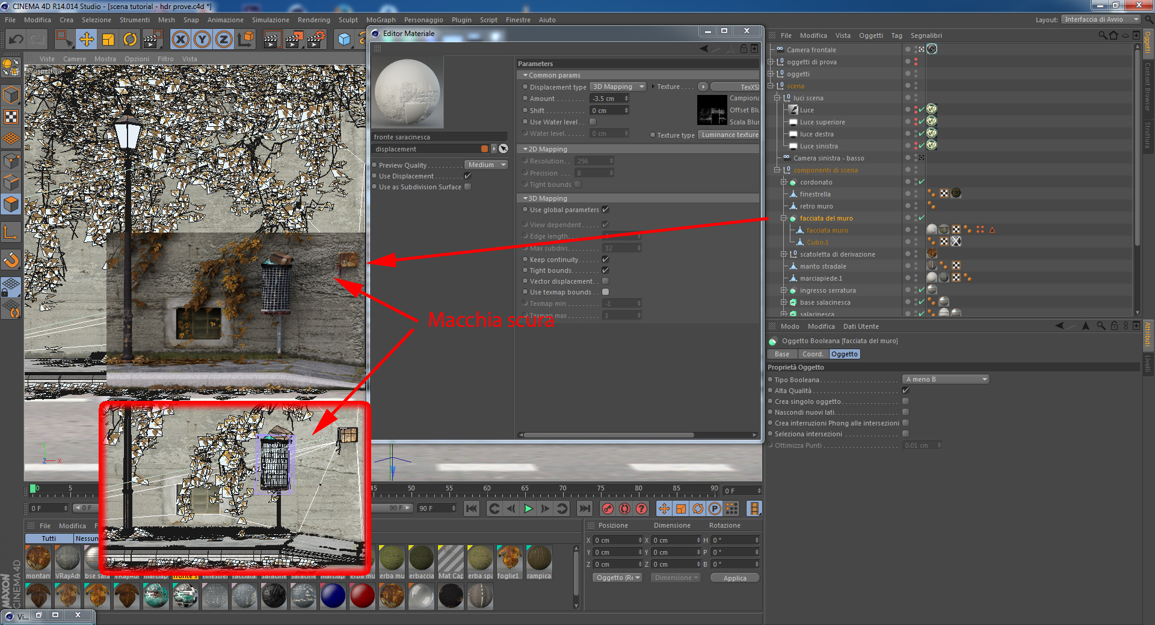Activate the Scale tool in the top toolbar
1155x625 pixels.
click(108, 40)
